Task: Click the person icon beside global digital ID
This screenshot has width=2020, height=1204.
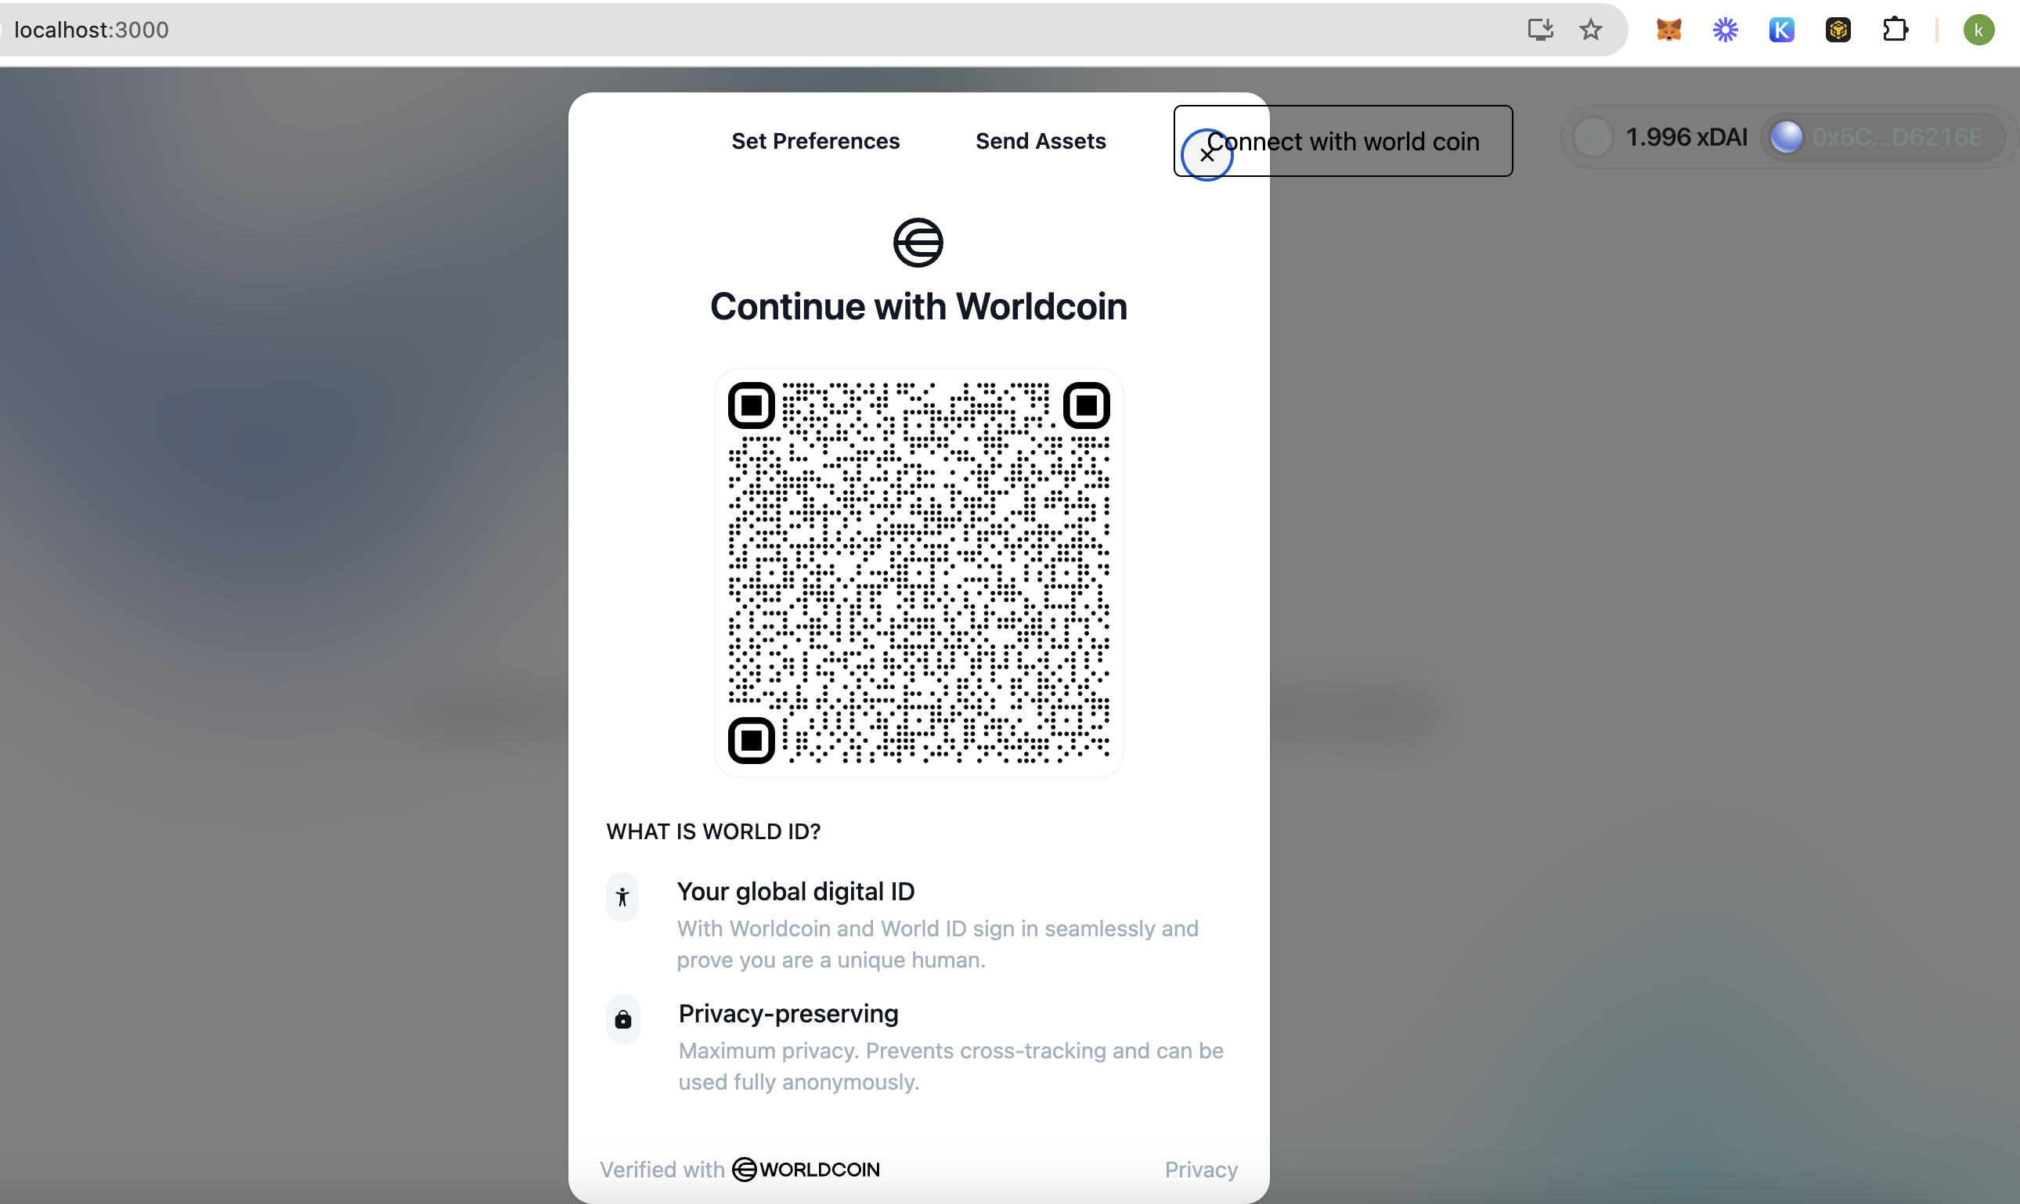Action: pos(622,896)
